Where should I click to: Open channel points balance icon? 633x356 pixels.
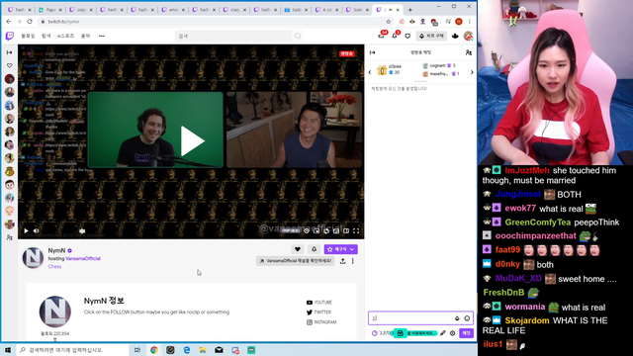[374, 333]
